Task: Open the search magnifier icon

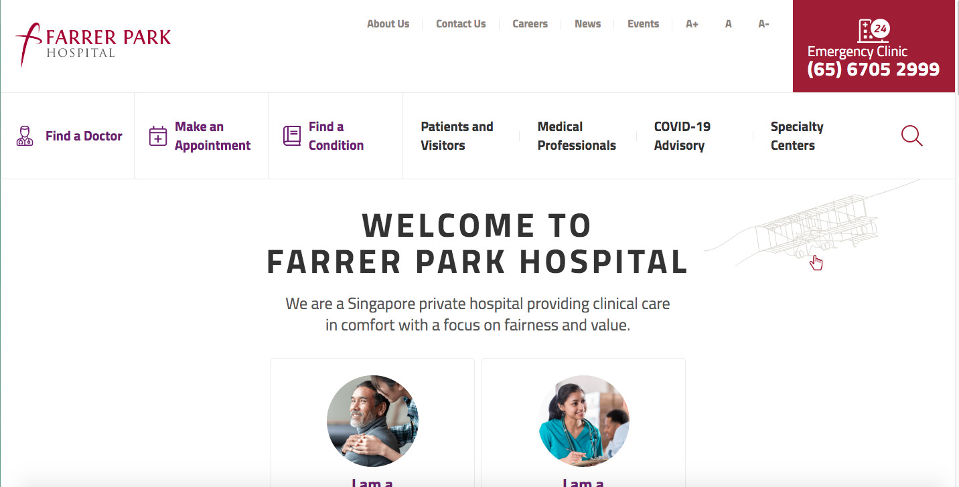Action: (x=911, y=136)
